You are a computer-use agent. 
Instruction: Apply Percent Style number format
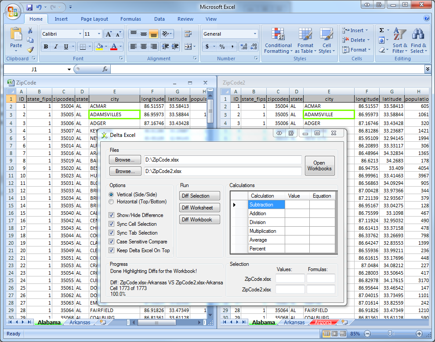222,47
